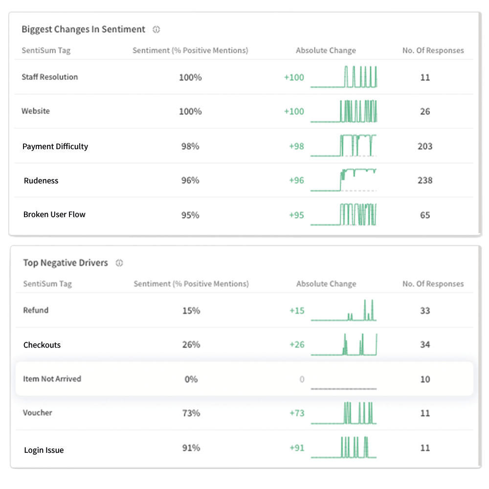489x489 pixels.
Task: Open info tooltip for Top Negative Drivers
Action: click(119, 263)
